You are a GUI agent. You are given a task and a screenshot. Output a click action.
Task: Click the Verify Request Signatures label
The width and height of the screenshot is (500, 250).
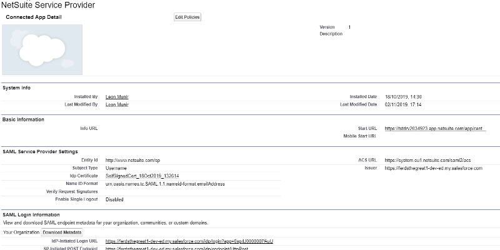coord(72,192)
